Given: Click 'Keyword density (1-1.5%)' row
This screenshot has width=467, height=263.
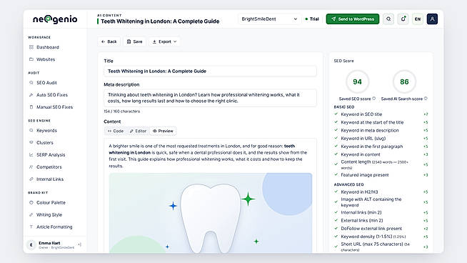Looking at the screenshot, I should pyautogui.click(x=381, y=237).
